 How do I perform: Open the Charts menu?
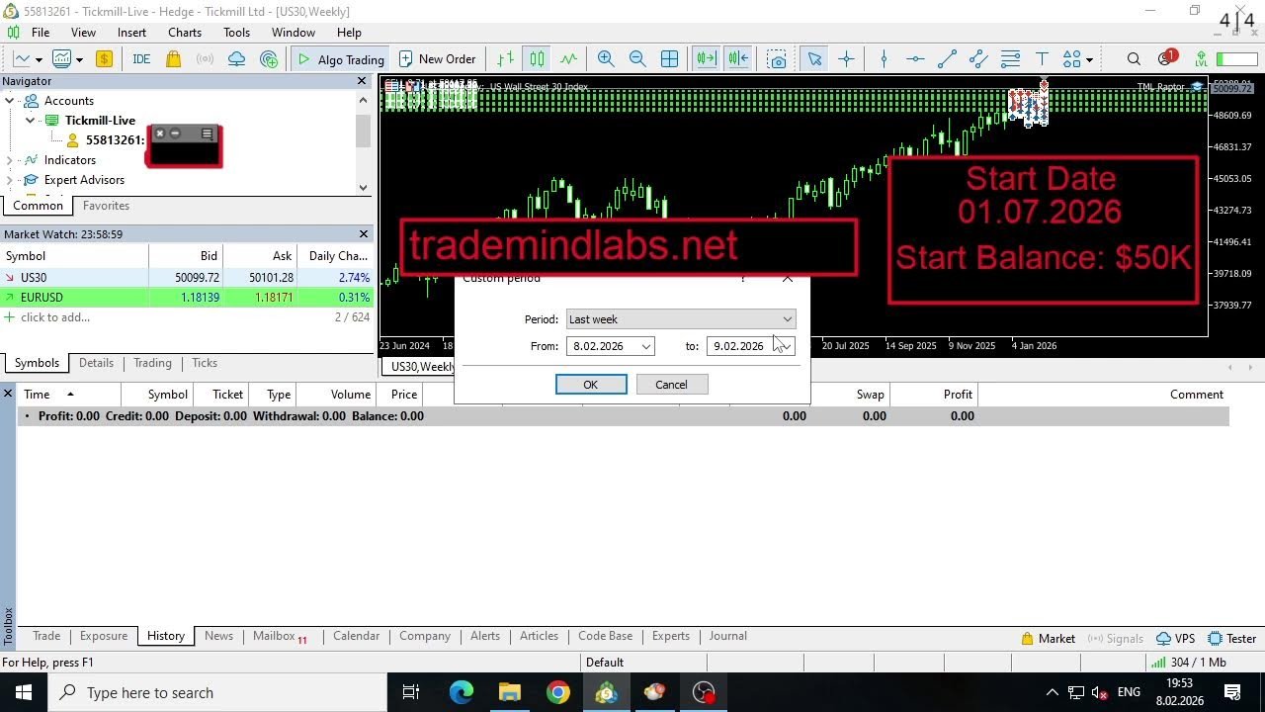pyautogui.click(x=184, y=33)
